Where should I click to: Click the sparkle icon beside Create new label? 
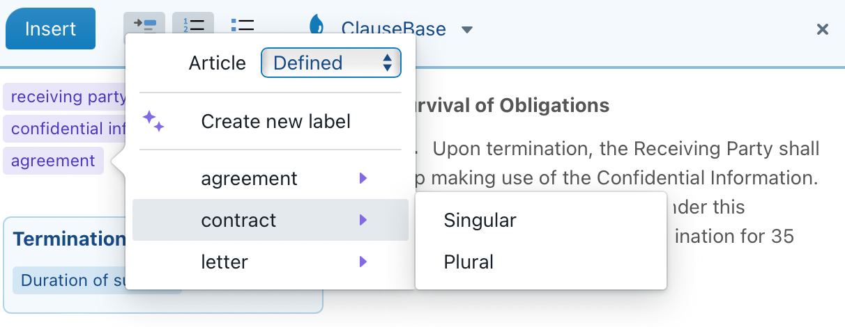pyautogui.click(x=153, y=121)
